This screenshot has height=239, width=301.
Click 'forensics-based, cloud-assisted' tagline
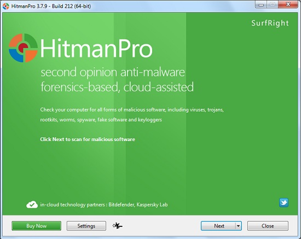[117, 87]
